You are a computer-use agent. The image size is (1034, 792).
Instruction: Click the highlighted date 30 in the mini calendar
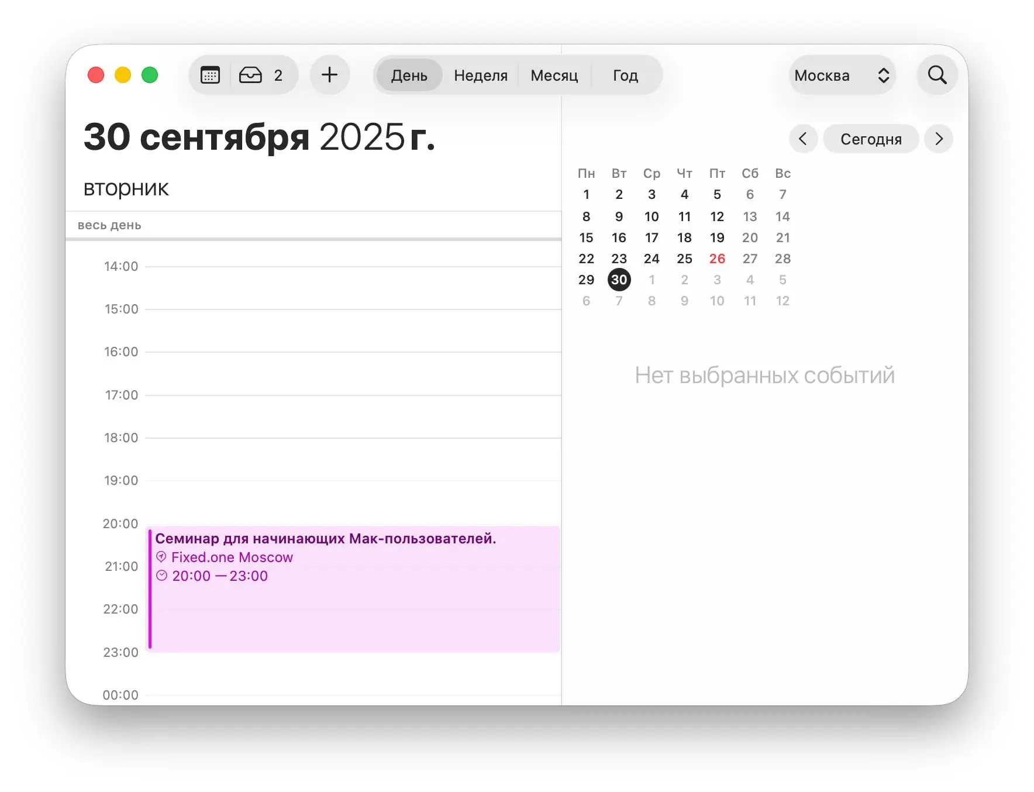pos(619,280)
